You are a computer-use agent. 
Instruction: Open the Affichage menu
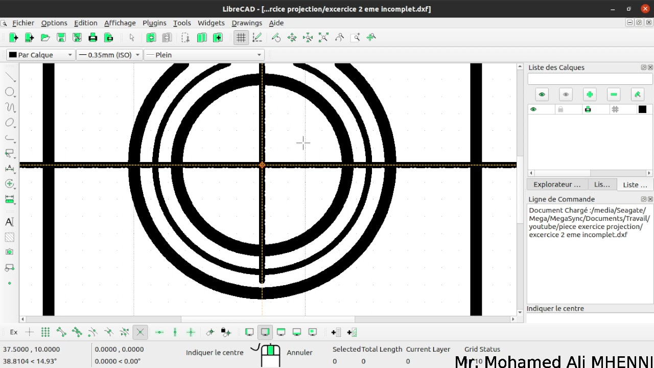tap(120, 23)
